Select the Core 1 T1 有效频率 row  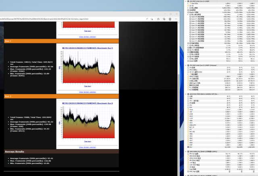click(x=221, y=23)
